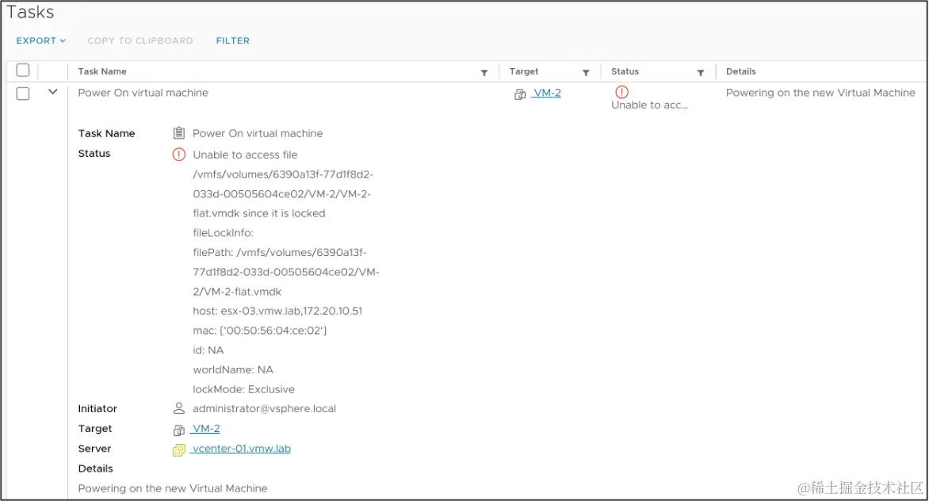Open the Target column filter
The width and height of the screenshot is (929, 501).
click(586, 72)
